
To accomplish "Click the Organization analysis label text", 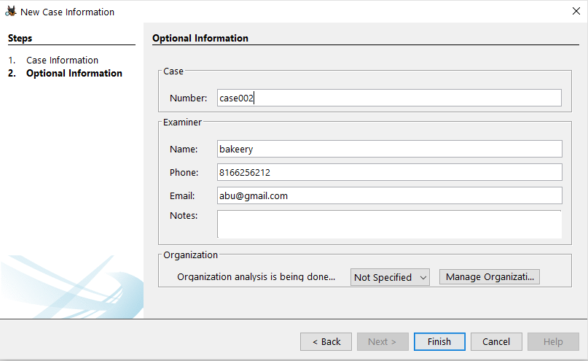I will [x=256, y=277].
